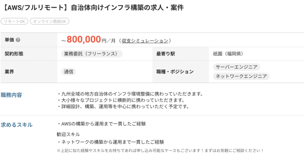
Task: Click the 職務内容 section heading
Action: 11,95
